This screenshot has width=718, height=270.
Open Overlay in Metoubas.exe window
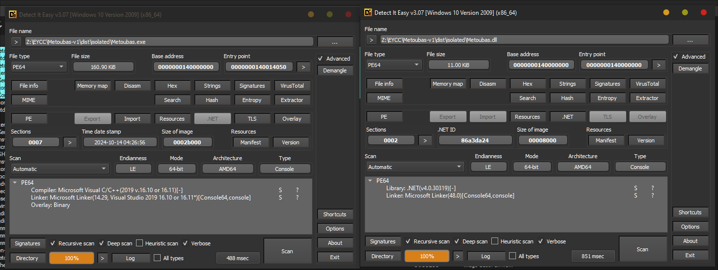point(292,119)
